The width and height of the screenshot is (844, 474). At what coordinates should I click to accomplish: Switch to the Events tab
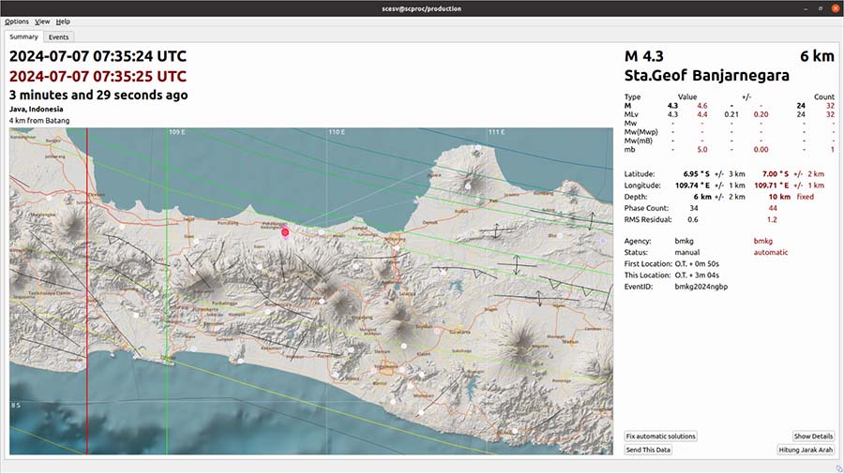coord(59,37)
